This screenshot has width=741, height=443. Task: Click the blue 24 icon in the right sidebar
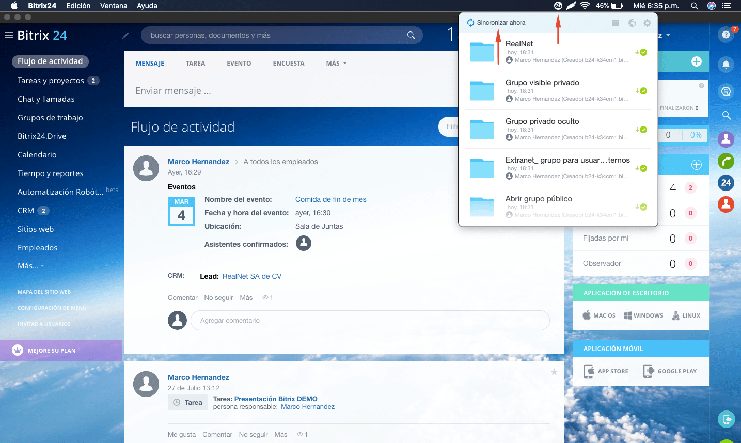726,183
